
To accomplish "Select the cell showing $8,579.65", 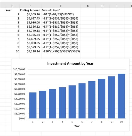I will (x=30, y=47).
